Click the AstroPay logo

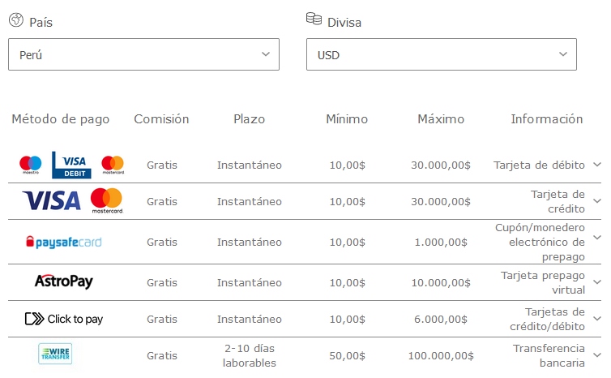point(64,281)
